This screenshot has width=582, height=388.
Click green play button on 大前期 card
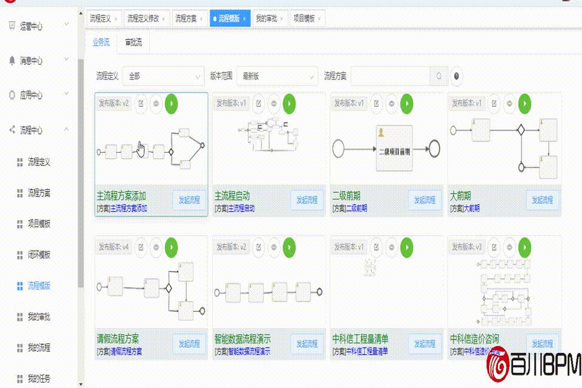pyautogui.click(x=524, y=104)
